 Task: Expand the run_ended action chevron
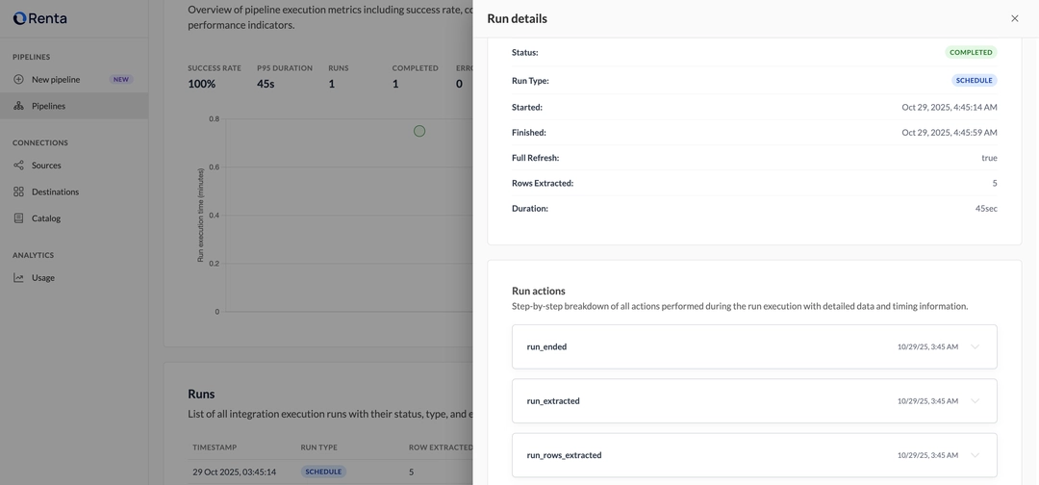point(975,346)
